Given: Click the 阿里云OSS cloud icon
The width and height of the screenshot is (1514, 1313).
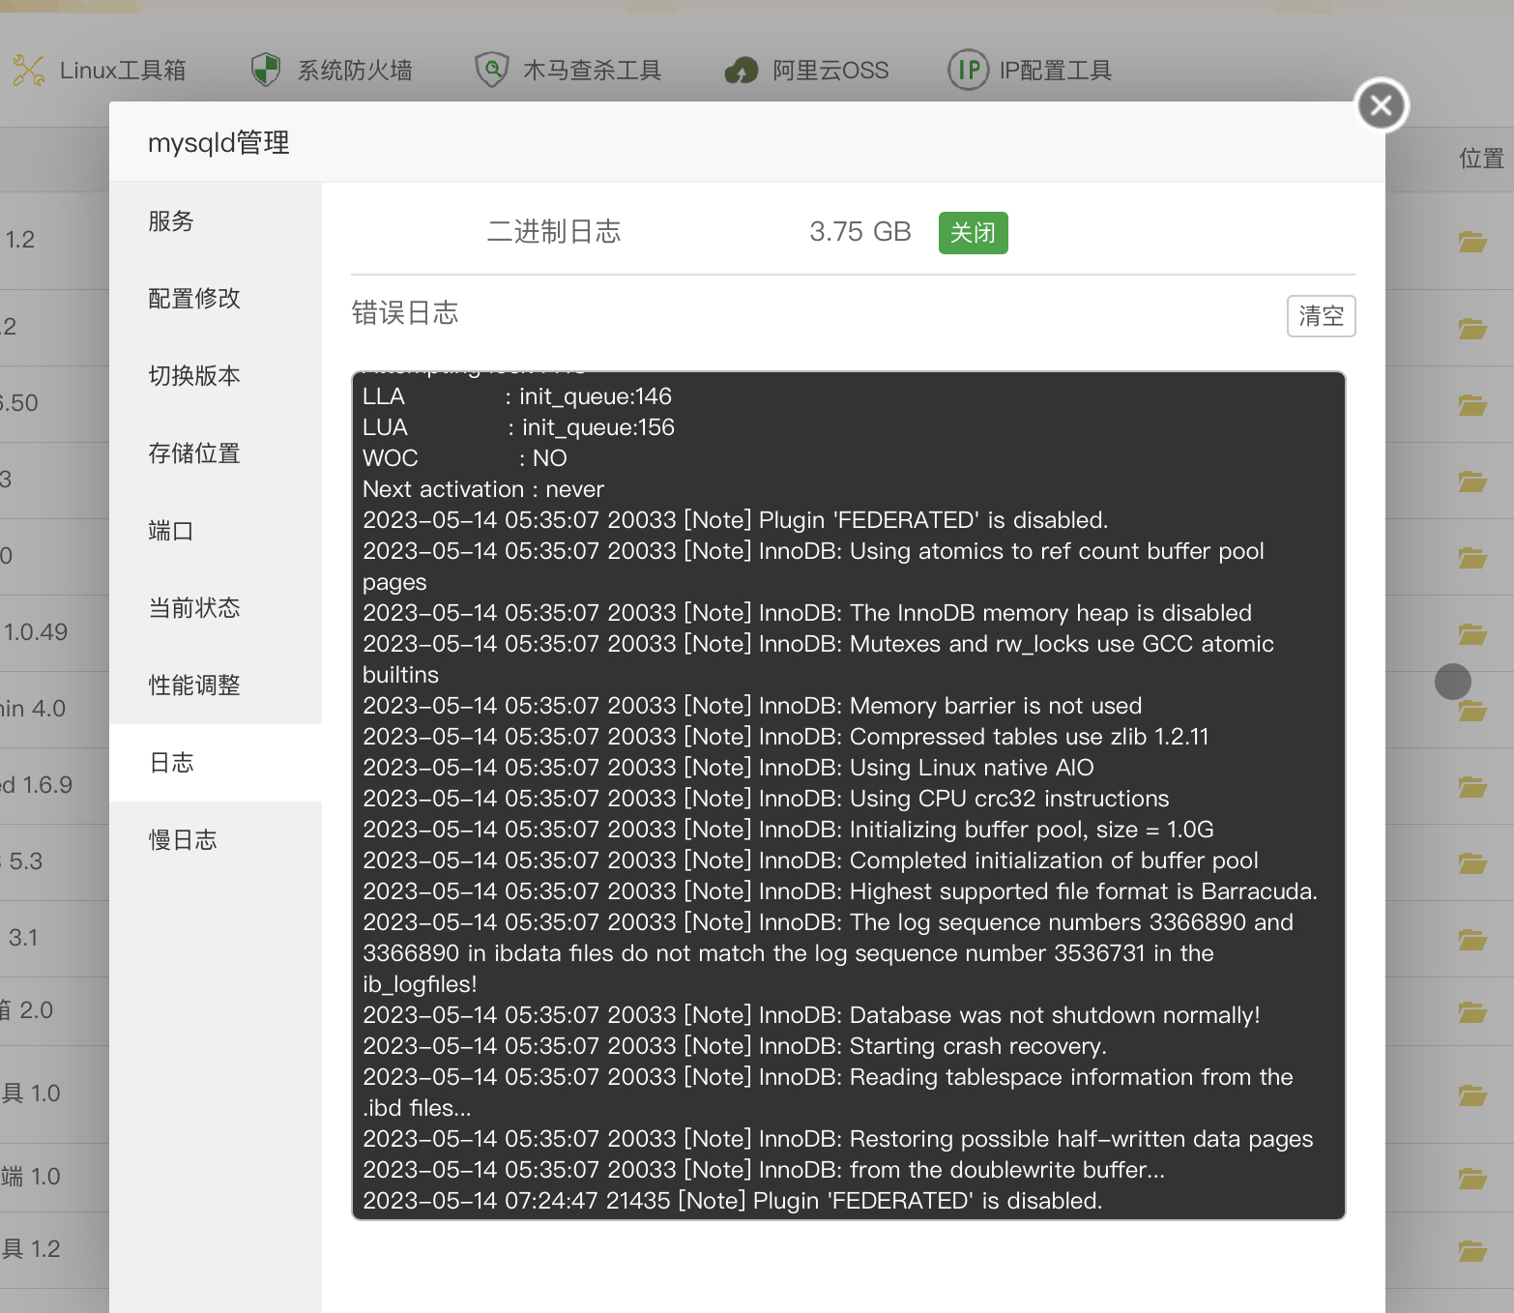Looking at the screenshot, I should coord(742,71).
